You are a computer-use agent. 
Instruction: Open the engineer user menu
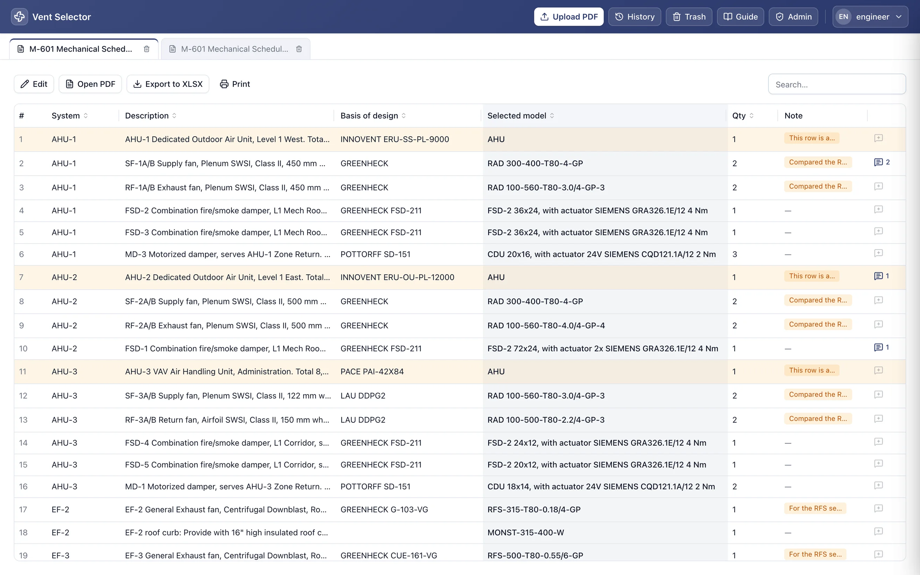point(870,17)
